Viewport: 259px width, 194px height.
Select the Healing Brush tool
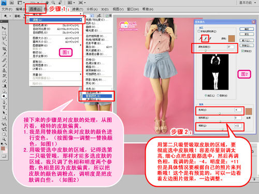(4, 60)
